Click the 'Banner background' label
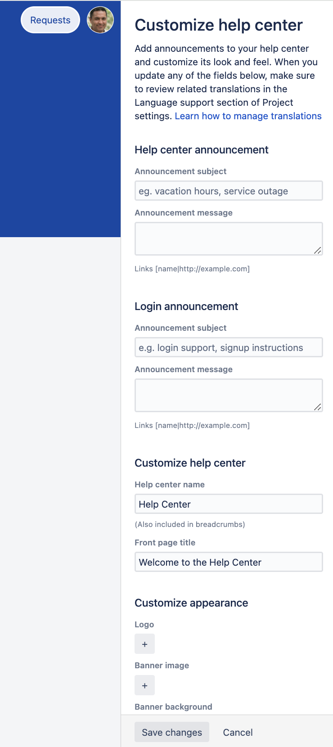 point(173,707)
